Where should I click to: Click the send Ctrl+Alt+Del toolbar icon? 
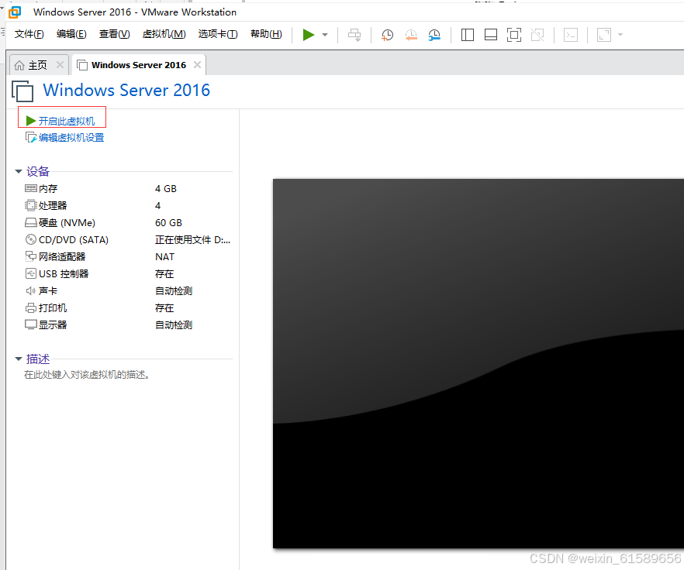[354, 35]
